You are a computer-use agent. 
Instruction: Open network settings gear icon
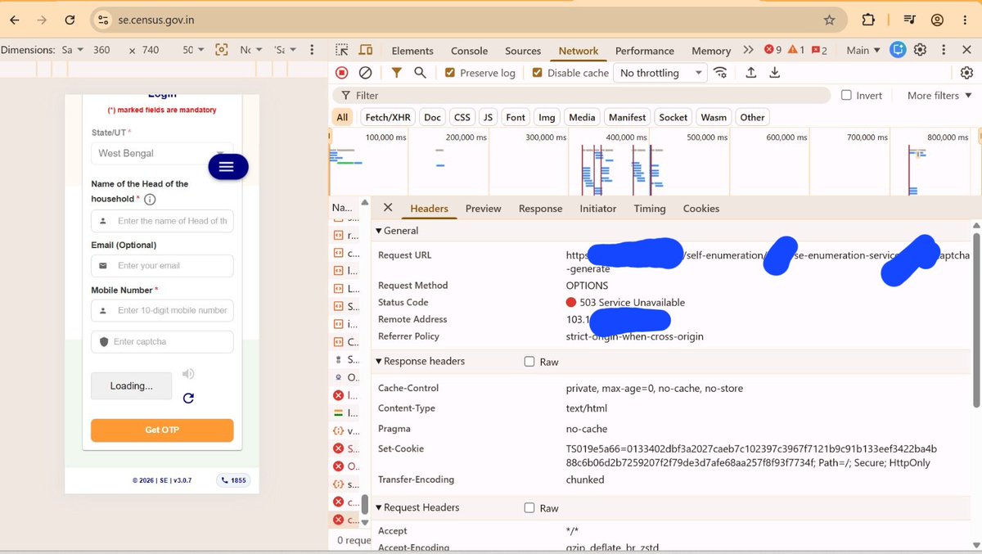click(x=966, y=73)
